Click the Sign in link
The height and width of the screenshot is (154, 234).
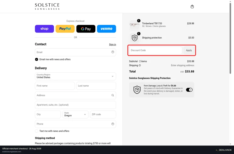[x=112, y=44]
